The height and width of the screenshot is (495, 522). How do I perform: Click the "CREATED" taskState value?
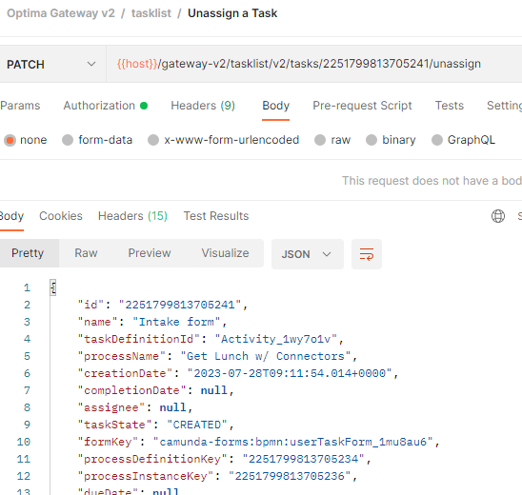197,425
